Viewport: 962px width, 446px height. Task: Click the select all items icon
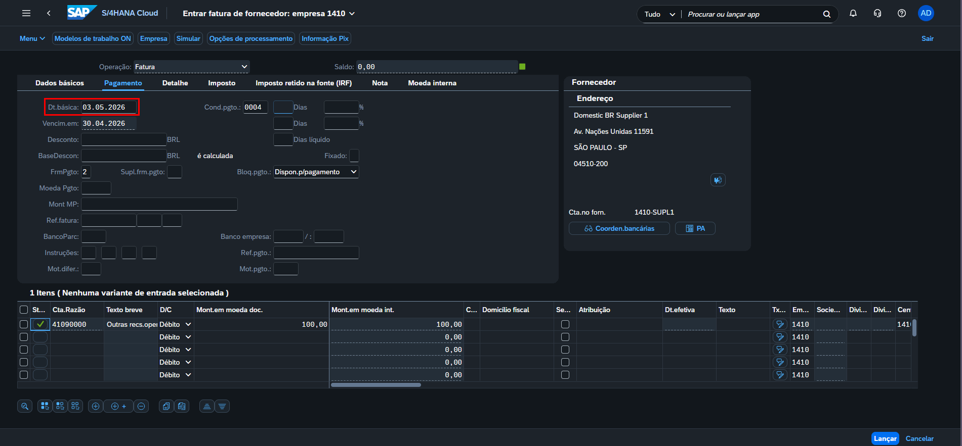(45, 406)
